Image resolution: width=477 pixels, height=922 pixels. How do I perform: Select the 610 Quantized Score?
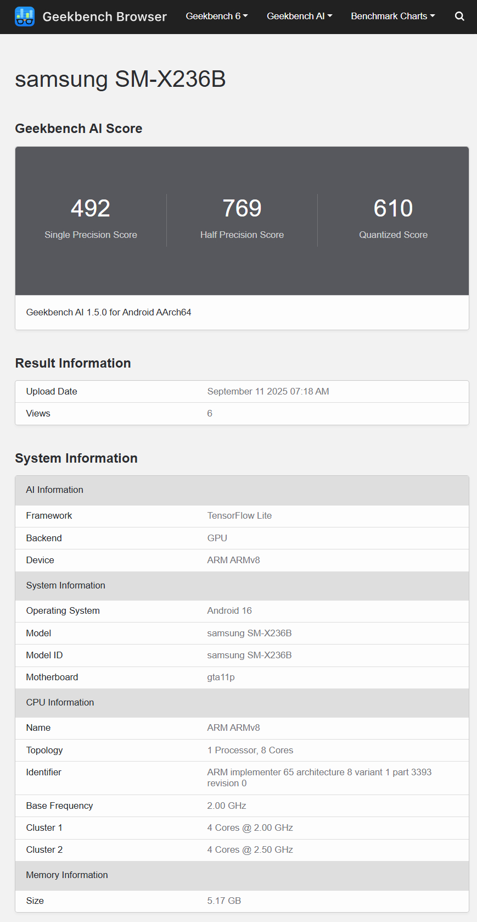[393, 209]
